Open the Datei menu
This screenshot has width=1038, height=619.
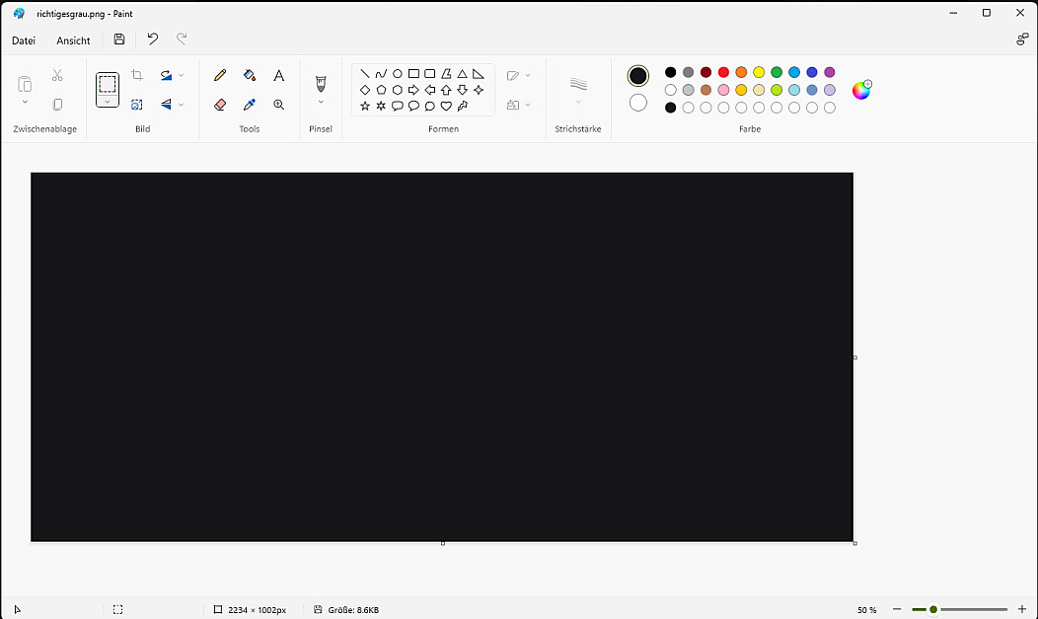[24, 40]
